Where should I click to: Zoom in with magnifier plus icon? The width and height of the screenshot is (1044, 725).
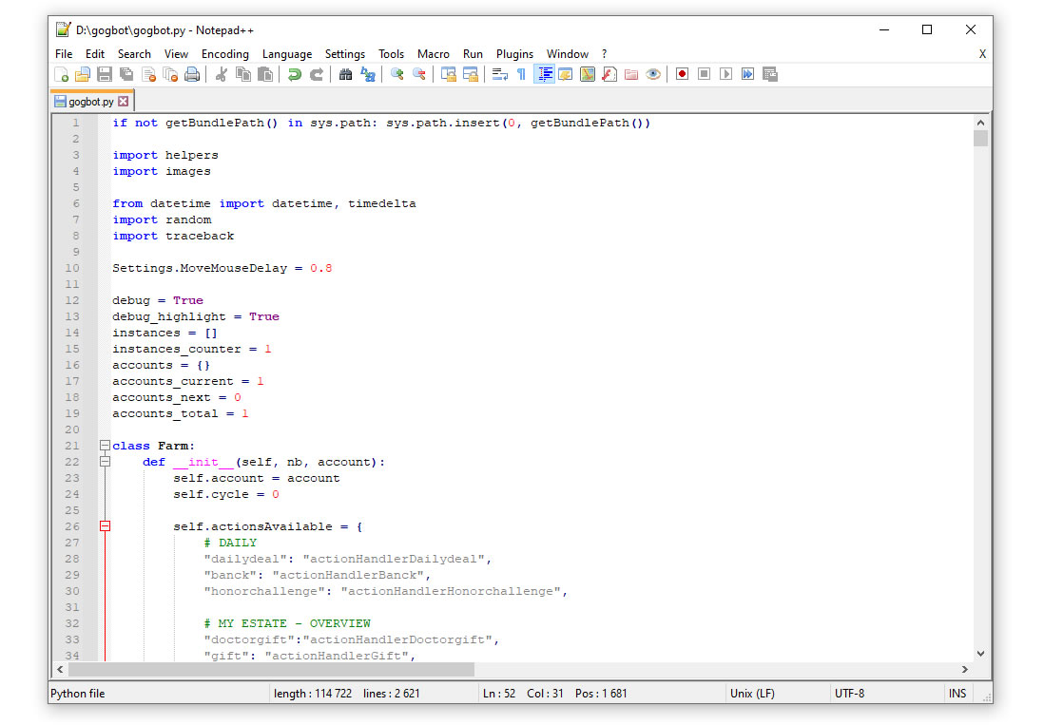point(396,74)
